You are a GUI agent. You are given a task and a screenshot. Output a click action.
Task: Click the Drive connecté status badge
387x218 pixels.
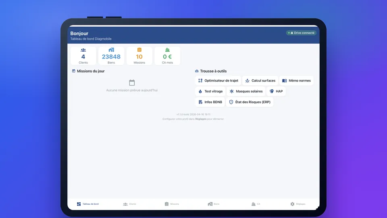click(x=301, y=33)
